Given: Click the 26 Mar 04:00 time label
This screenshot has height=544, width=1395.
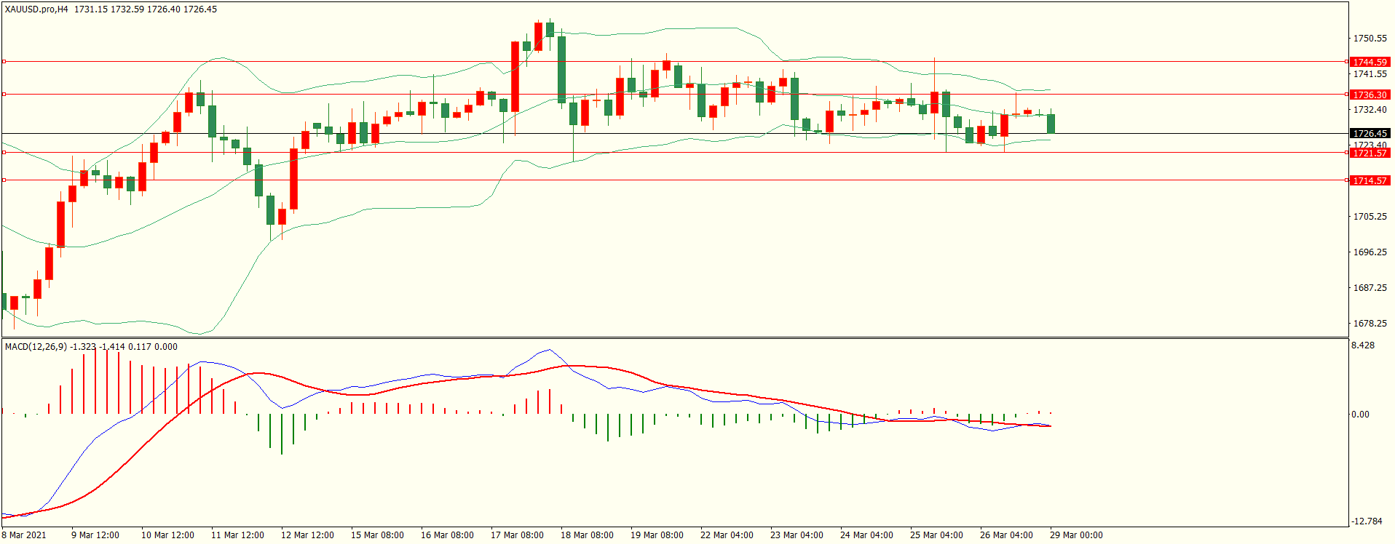Looking at the screenshot, I should [x=1006, y=535].
